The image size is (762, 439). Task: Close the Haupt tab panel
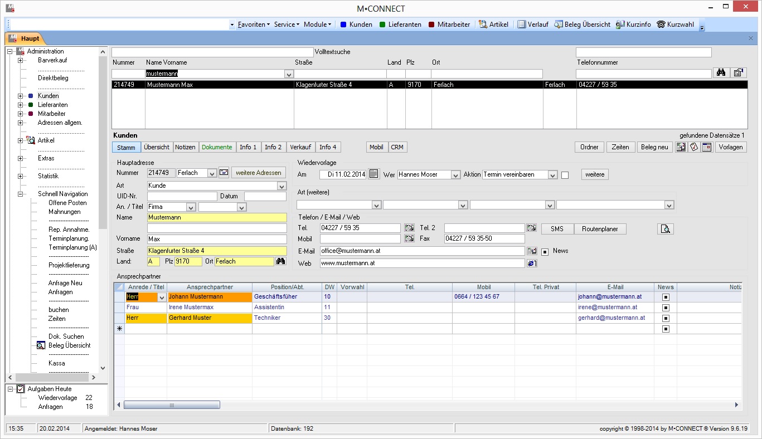point(751,38)
